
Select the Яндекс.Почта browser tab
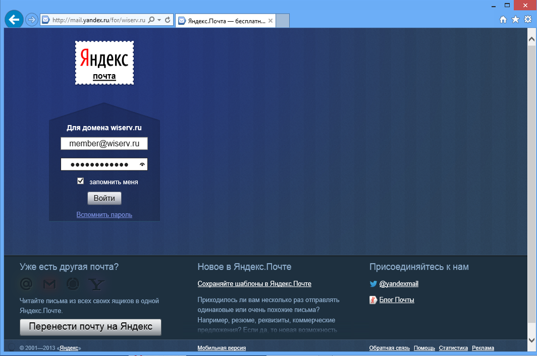[x=222, y=21]
